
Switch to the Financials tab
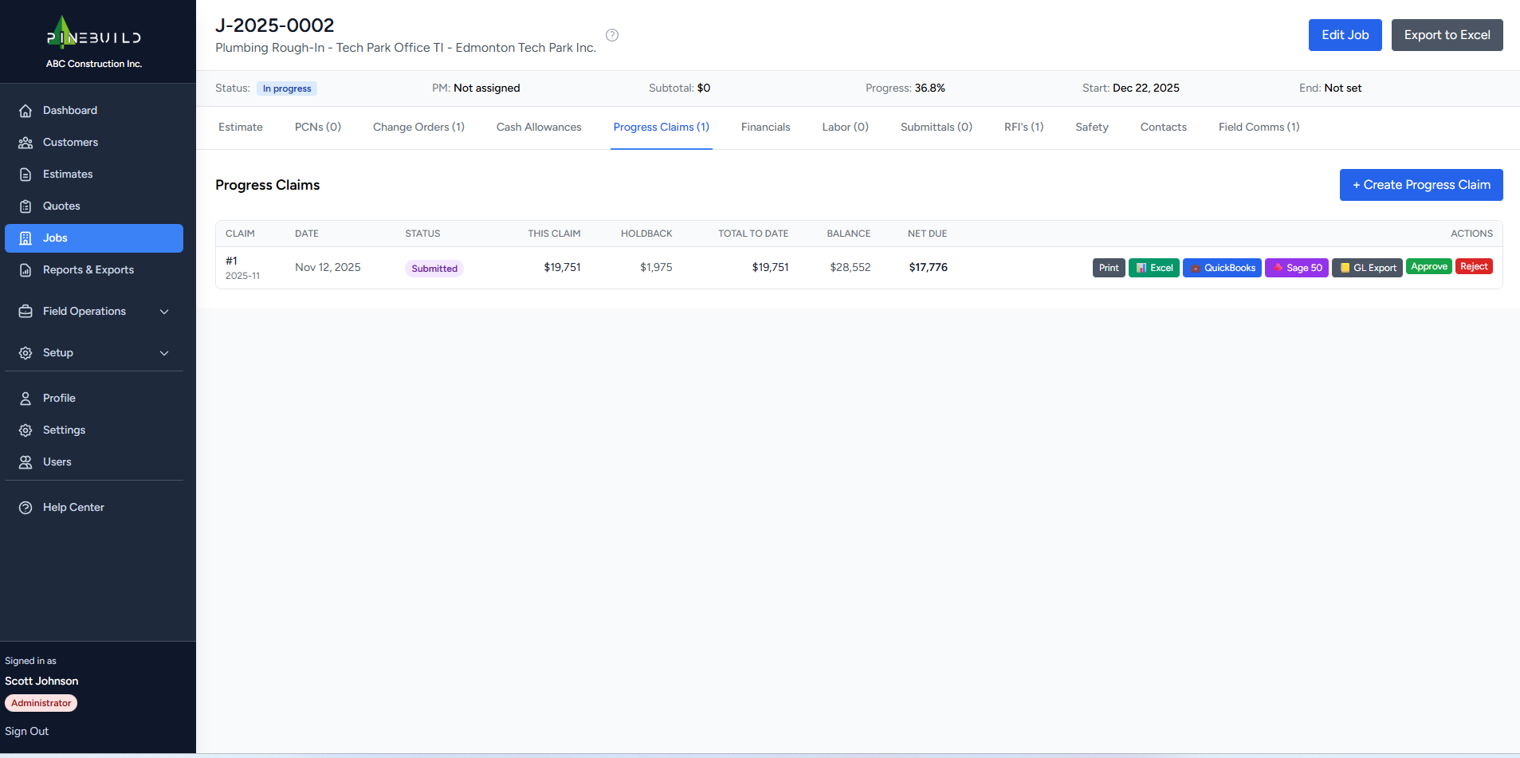[x=765, y=127]
